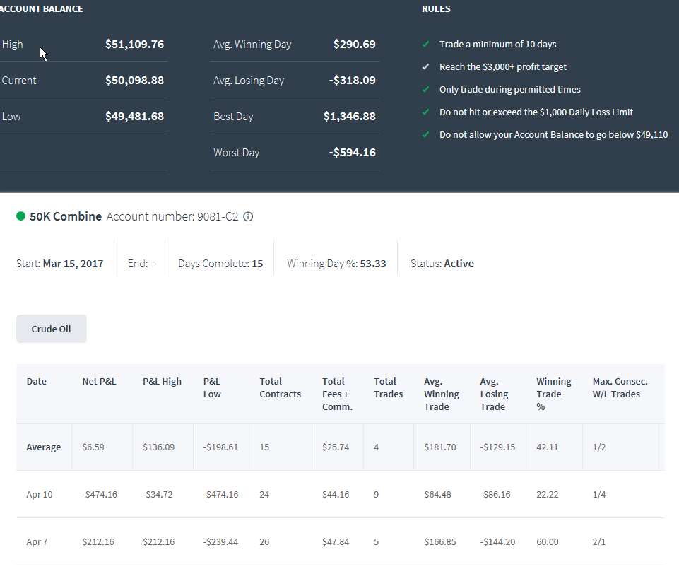Image resolution: width=679 pixels, height=569 pixels.
Task: Click checkmark beside Only trade during permitted times
Action: click(425, 89)
